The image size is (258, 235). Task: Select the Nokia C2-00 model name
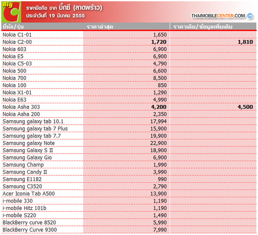(17, 42)
